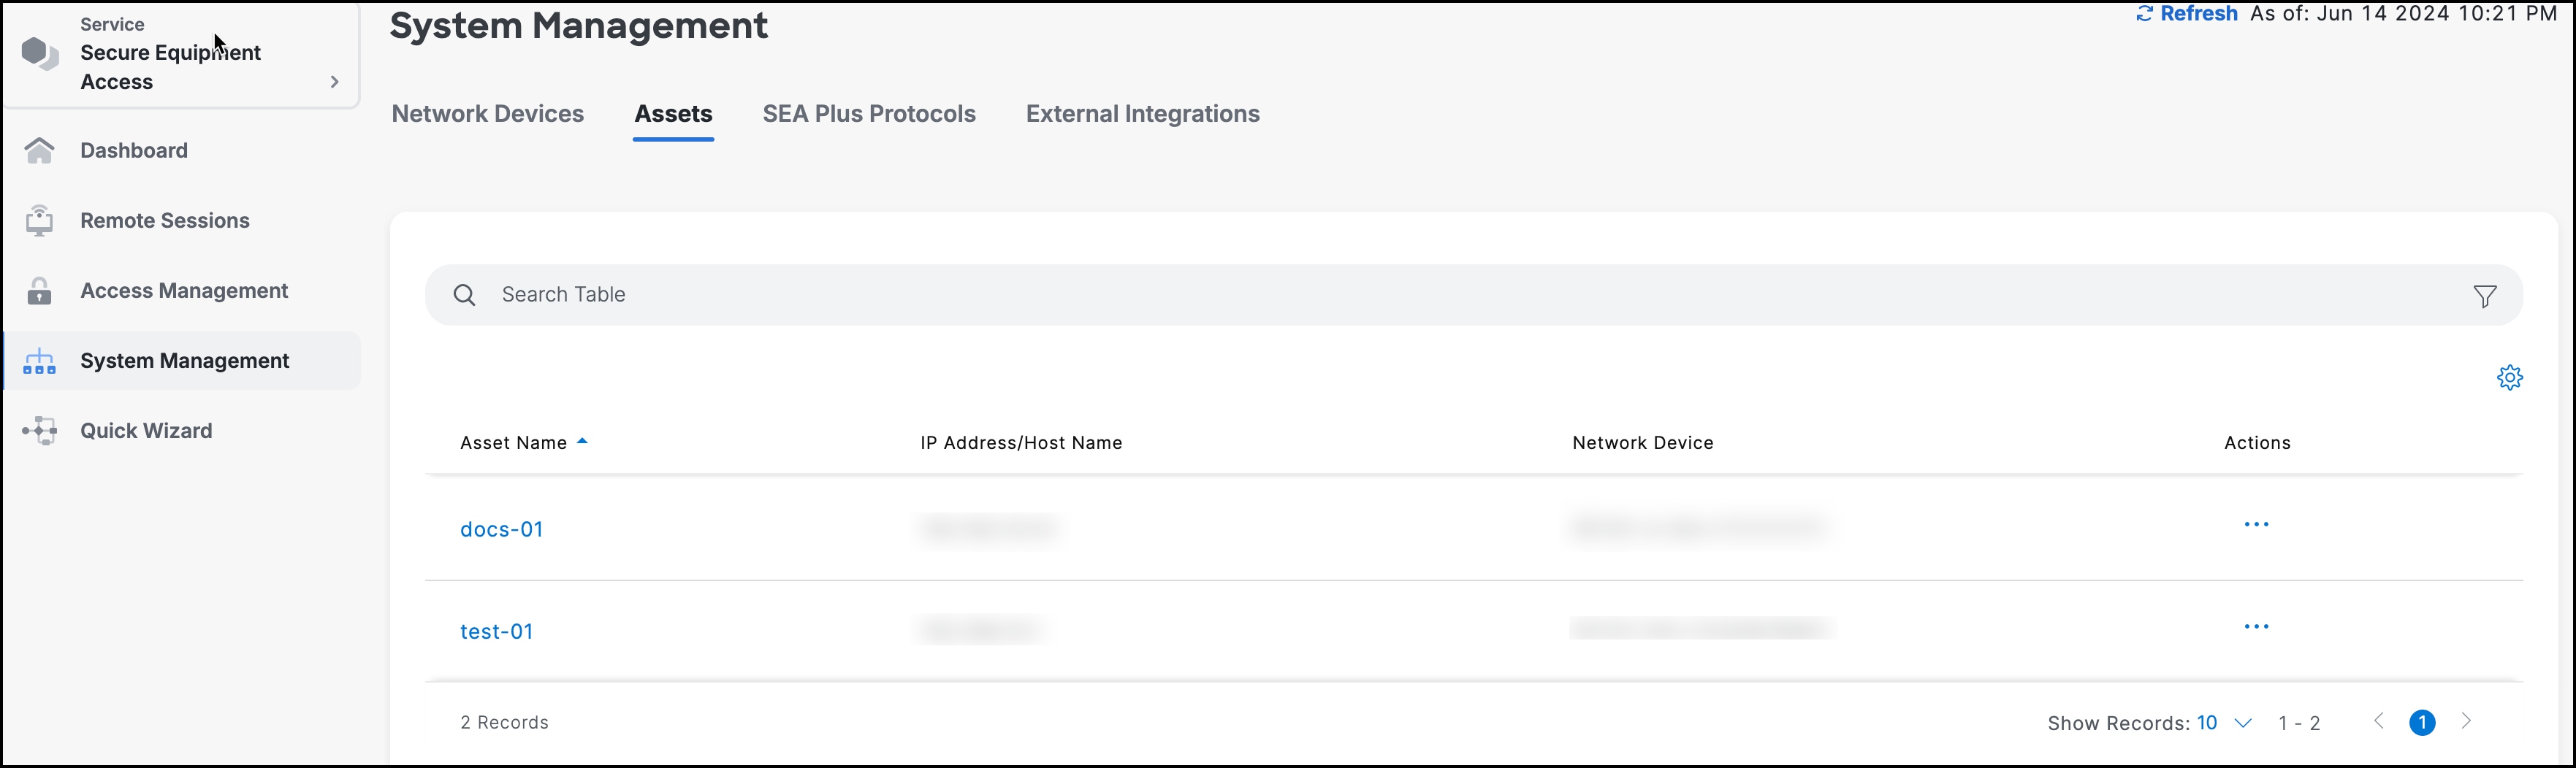Image resolution: width=2576 pixels, height=768 pixels.
Task: Open Dashboard from the sidebar
Action: point(134,150)
